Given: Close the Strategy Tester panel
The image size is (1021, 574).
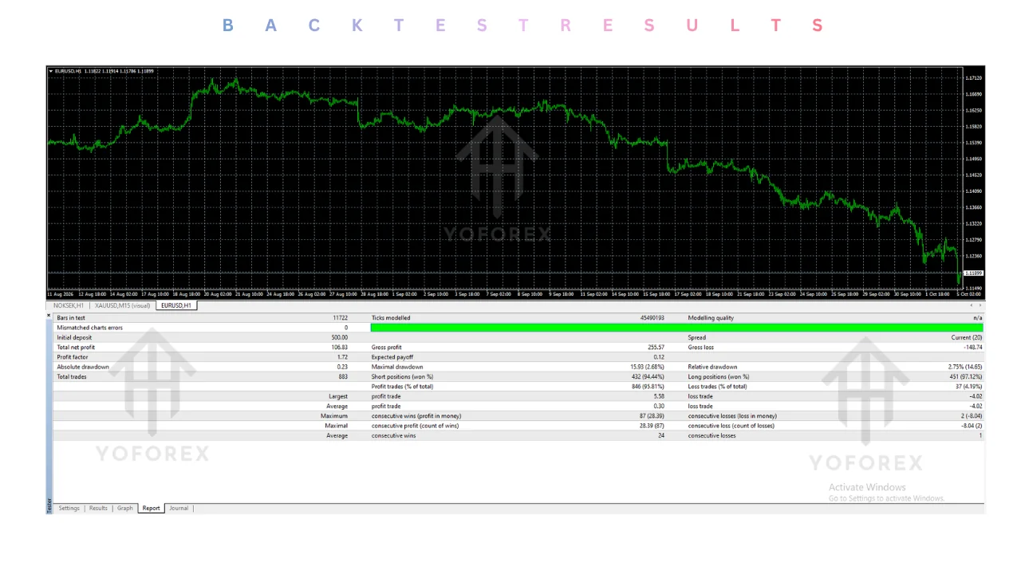Looking at the screenshot, I should point(49,315).
